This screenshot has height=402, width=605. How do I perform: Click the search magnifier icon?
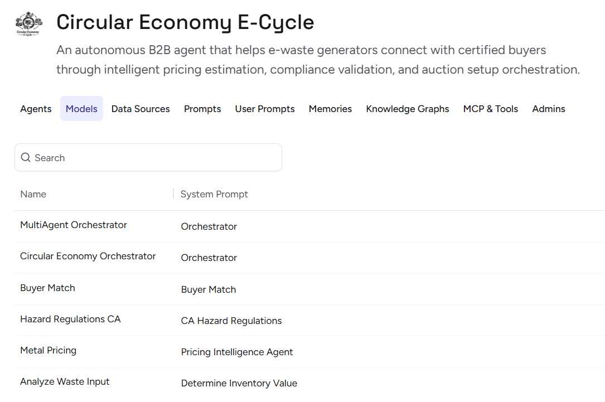[x=26, y=158]
